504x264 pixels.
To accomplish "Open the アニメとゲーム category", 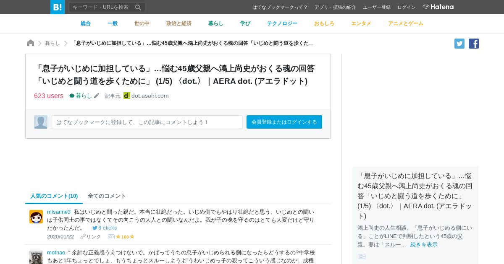I will [x=406, y=23].
